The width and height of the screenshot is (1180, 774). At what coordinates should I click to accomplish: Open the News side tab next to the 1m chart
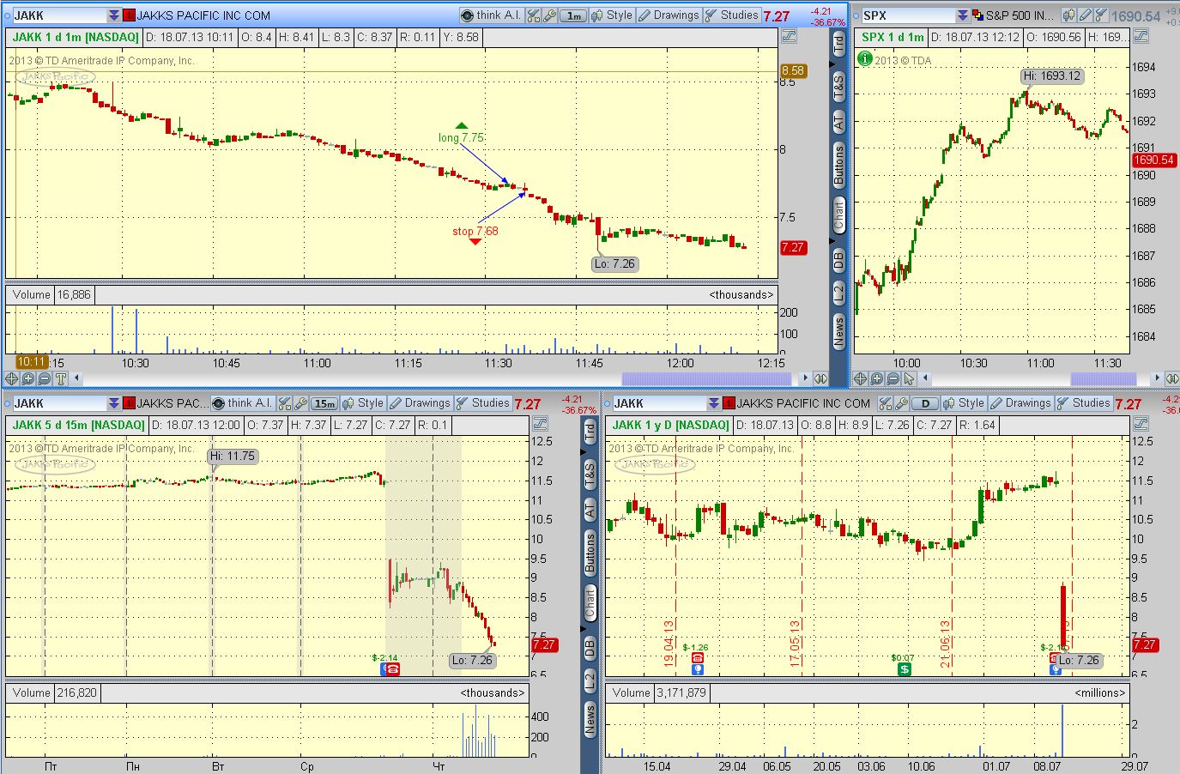click(838, 330)
